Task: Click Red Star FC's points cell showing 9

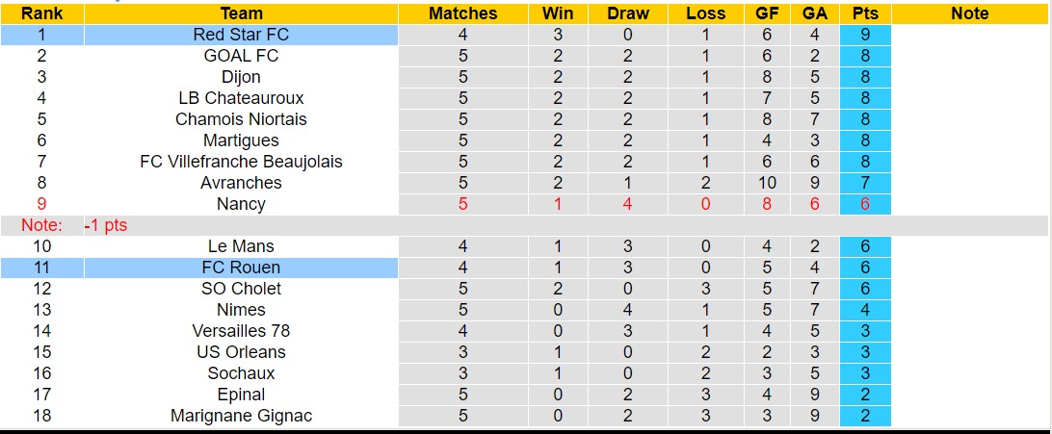Action: pyautogui.click(x=864, y=35)
